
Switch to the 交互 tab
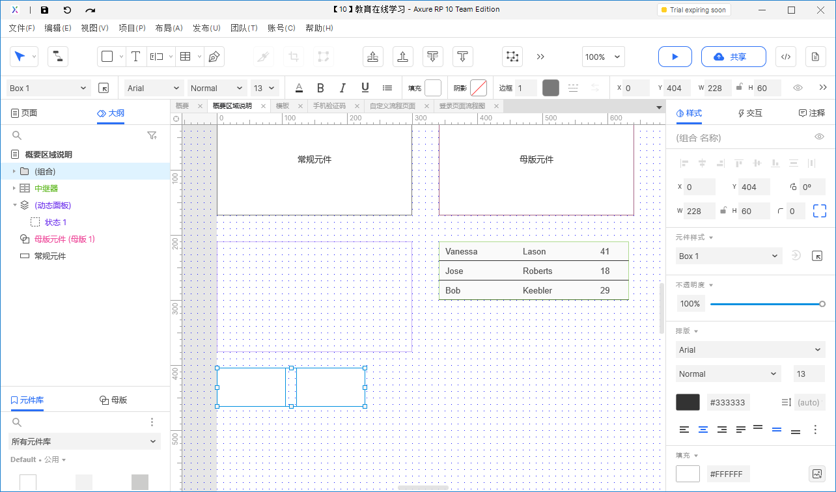click(x=750, y=113)
